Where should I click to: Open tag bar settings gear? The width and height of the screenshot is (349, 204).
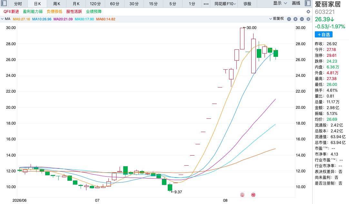(308, 12)
